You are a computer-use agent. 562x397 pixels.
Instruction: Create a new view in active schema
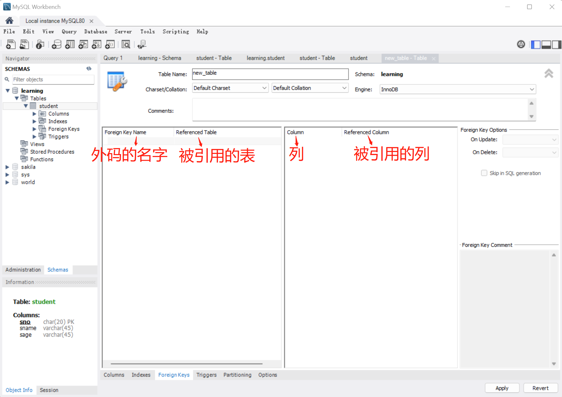[x=83, y=44]
